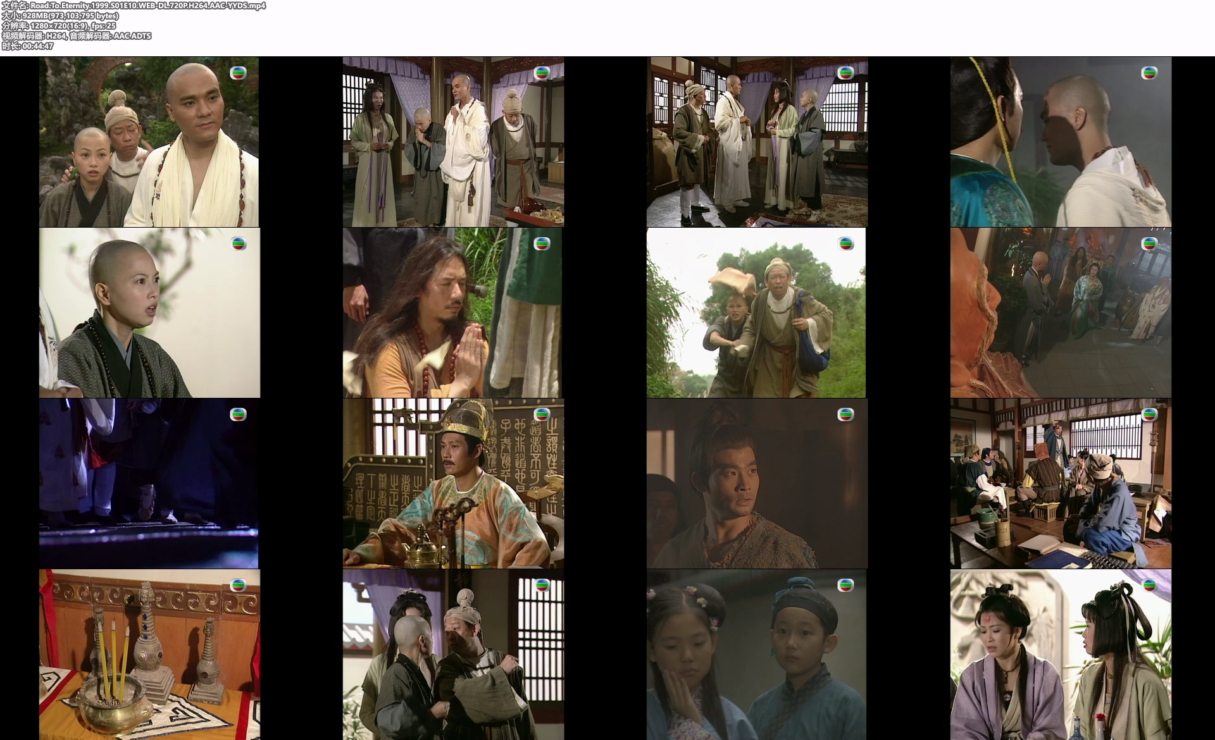Open the frame with yellow incense sticks
The image size is (1215, 740).
[149, 655]
